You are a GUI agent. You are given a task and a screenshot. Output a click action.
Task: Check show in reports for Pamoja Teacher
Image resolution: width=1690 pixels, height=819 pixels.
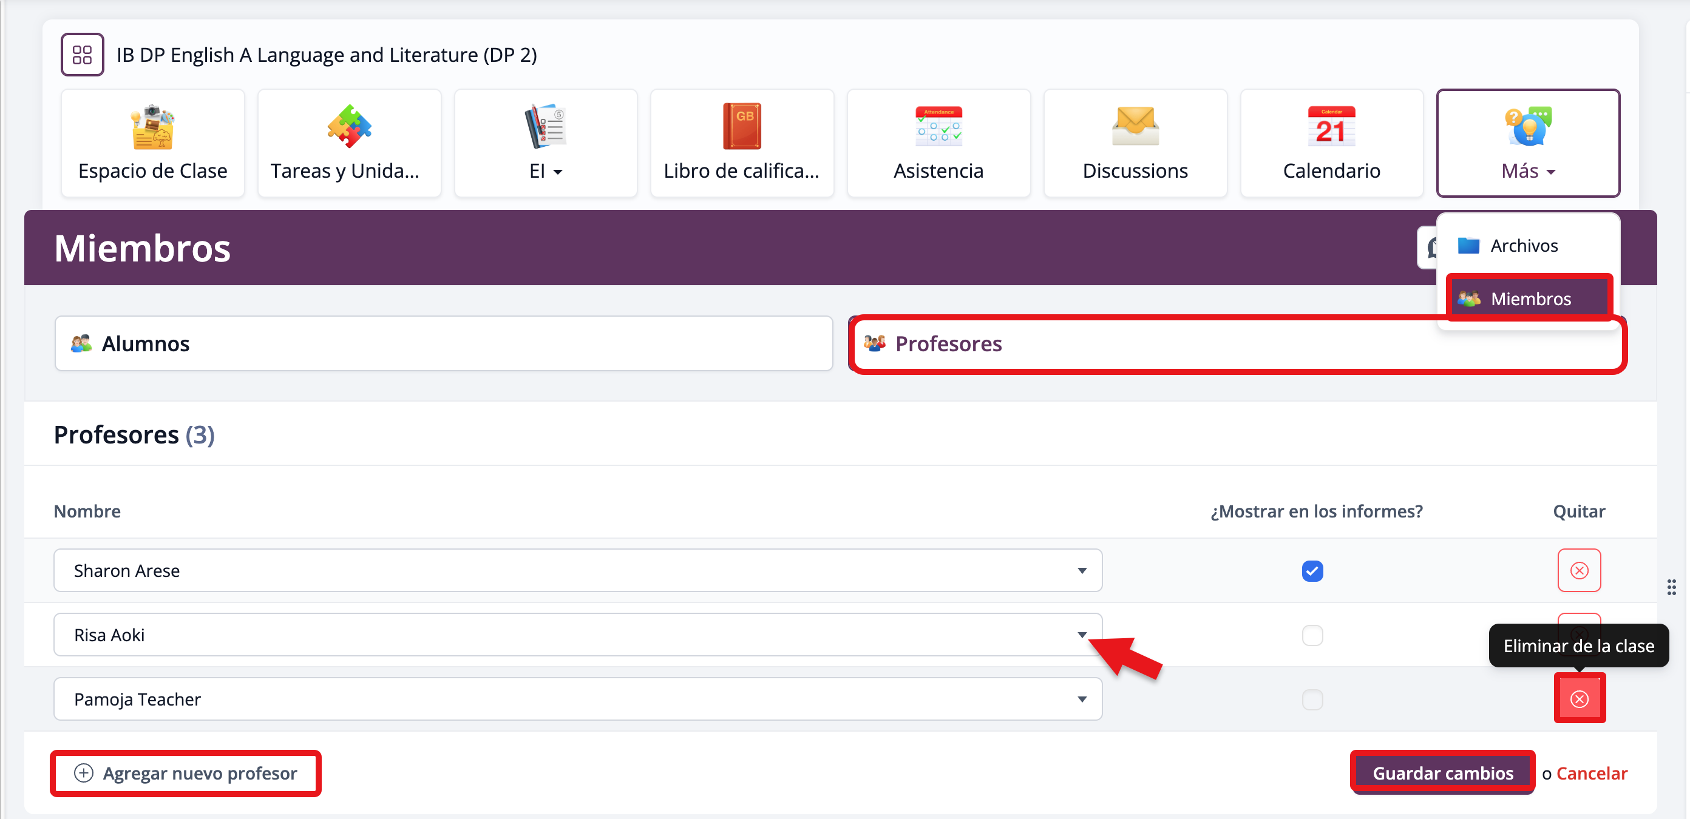pos(1312,699)
